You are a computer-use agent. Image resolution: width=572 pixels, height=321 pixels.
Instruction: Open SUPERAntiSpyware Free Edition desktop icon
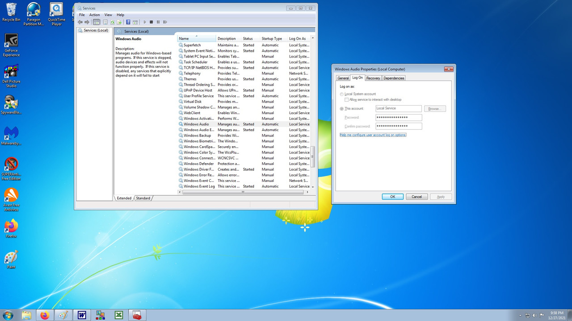pyautogui.click(x=11, y=169)
